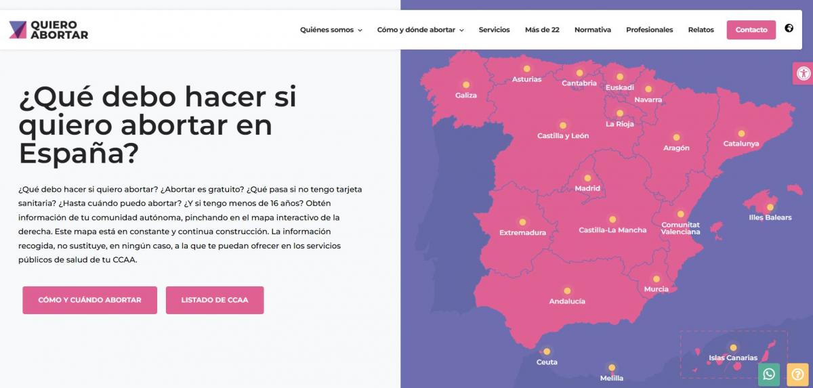Click the Andalucía dot on the map
The height and width of the screenshot is (388, 813).
(x=567, y=292)
